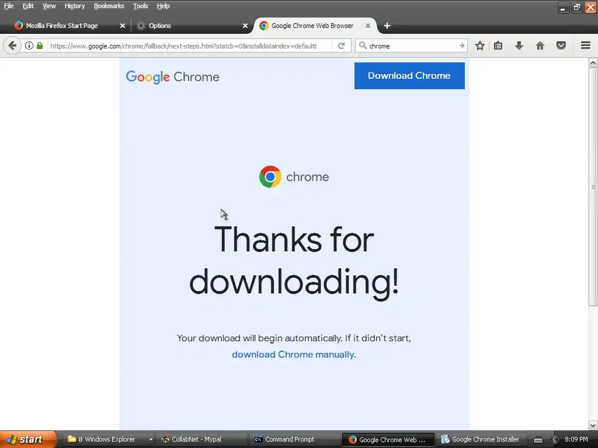The width and height of the screenshot is (598, 448).
Task: Open the Bookmarks menu
Action: [109, 6]
